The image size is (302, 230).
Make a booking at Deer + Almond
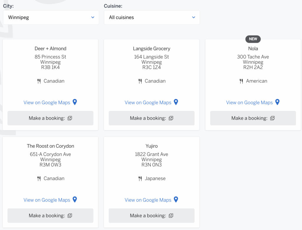pyautogui.click(x=50, y=118)
